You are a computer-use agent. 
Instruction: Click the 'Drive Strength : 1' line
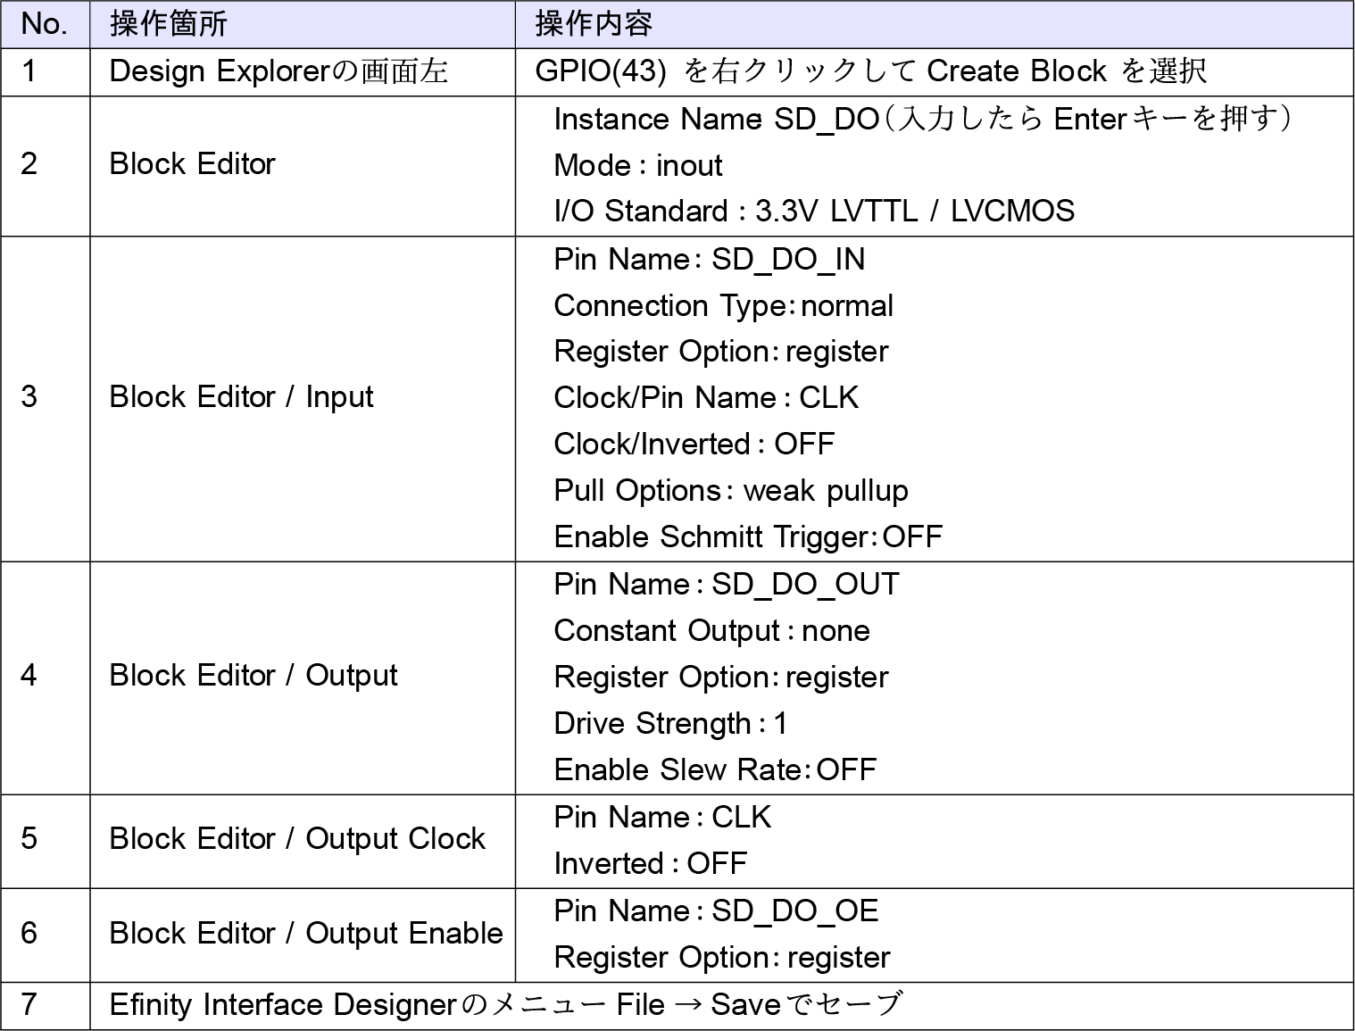670,723
